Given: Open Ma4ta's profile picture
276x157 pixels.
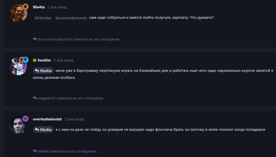Looking at the screenshot, I should pyautogui.click(x=18, y=13).
